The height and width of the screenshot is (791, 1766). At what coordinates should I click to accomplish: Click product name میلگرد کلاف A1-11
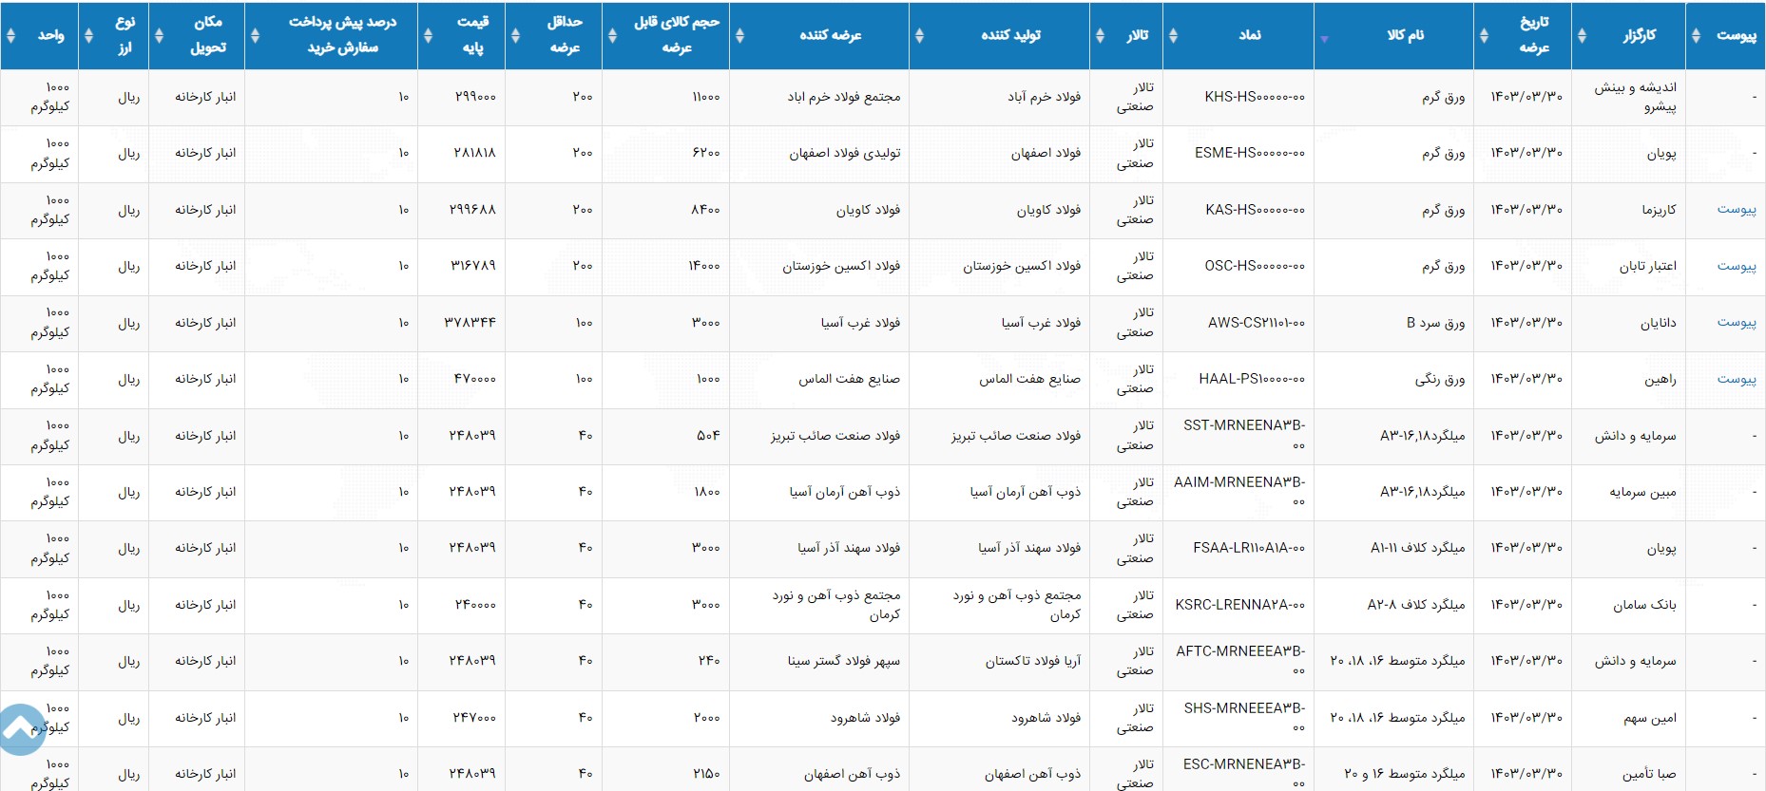(x=1417, y=548)
